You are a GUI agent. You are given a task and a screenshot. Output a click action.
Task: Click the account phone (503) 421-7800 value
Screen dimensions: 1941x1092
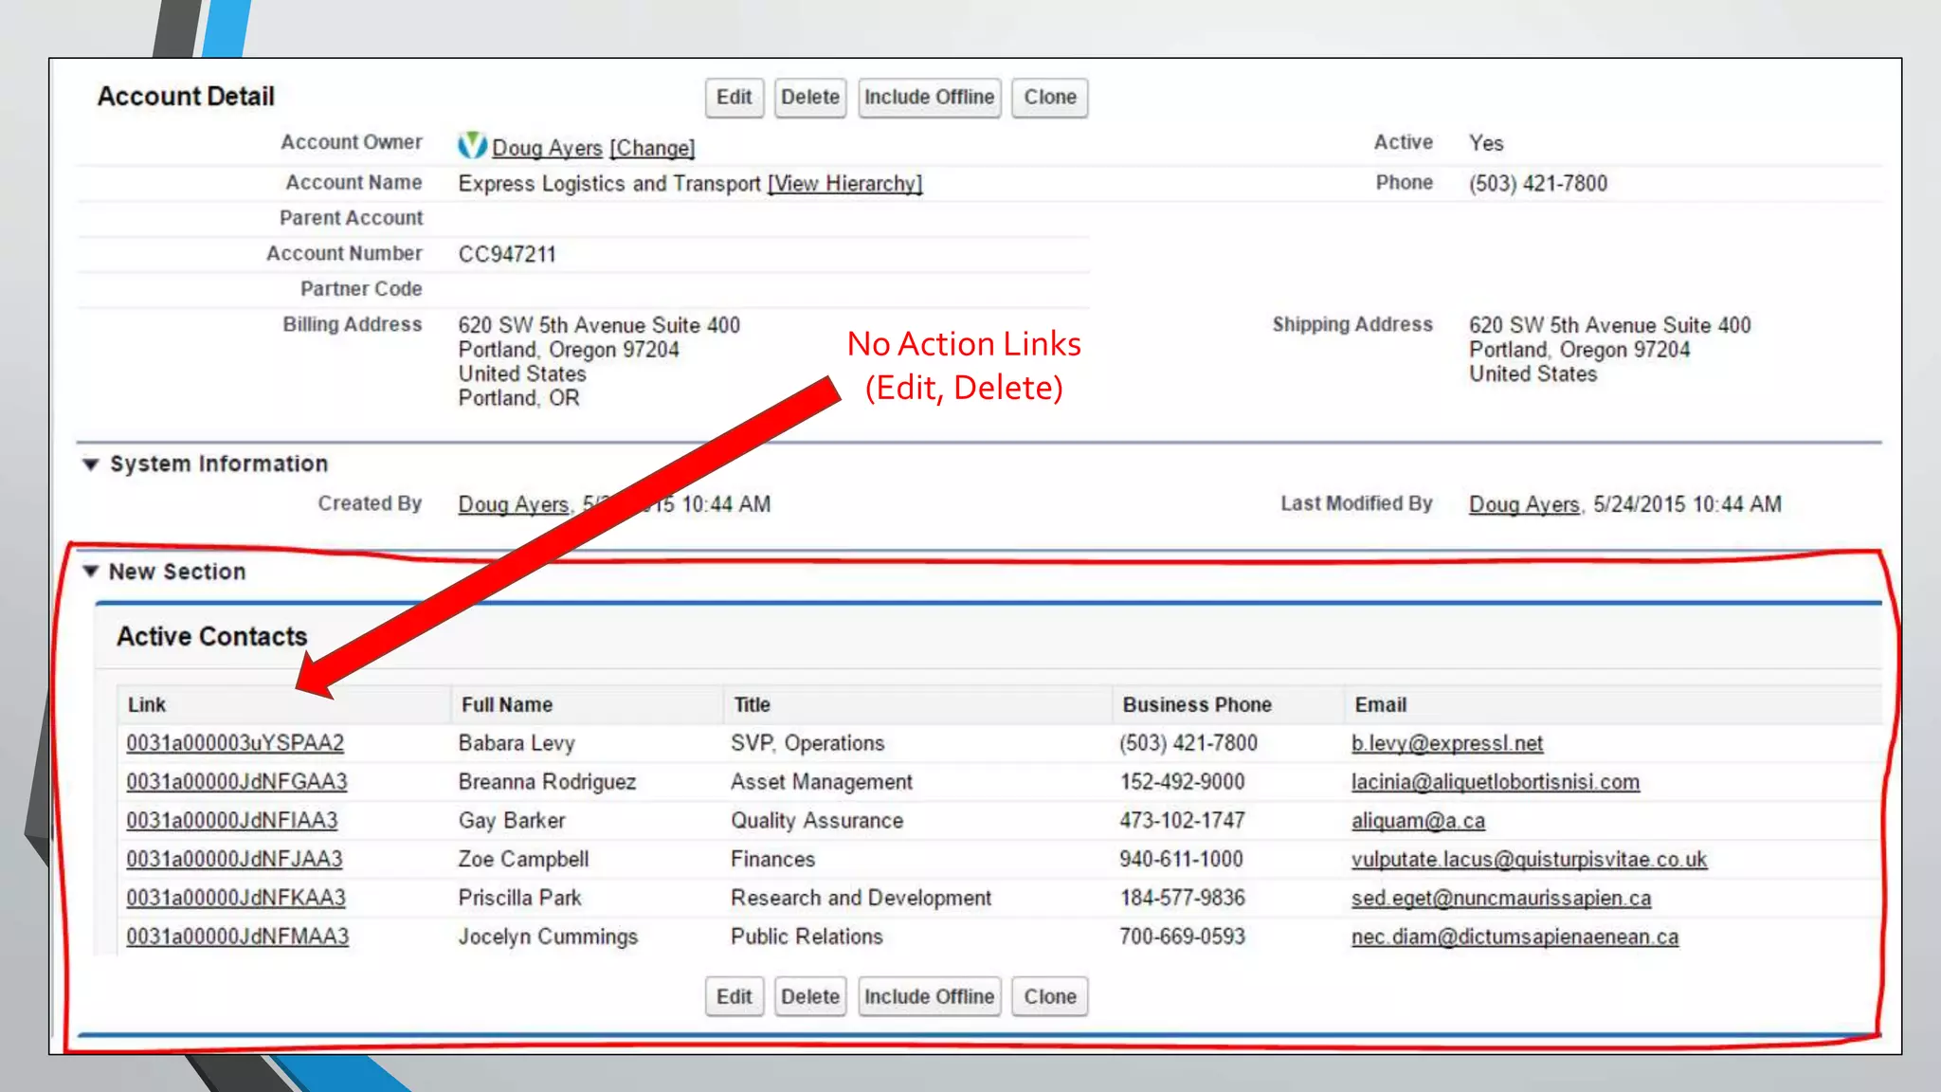(x=1538, y=184)
